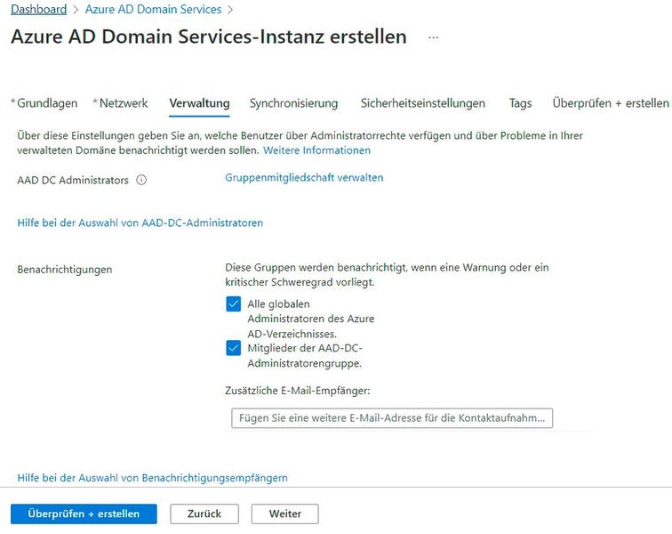
Task: Uncheck Mitglieder der AAD-DC-Administratorengruppe checkbox
Action: pyautogui.click(x=233, y=348)
